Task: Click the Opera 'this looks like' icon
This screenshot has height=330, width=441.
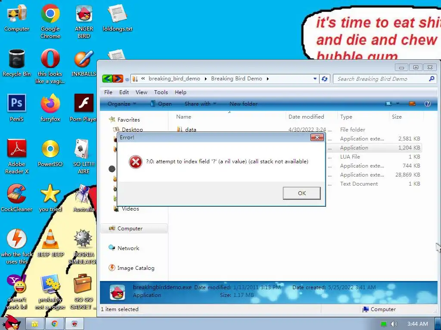Action: [50, 66]
